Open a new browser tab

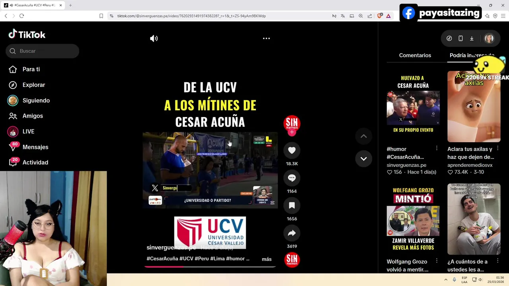coord(70,5)
